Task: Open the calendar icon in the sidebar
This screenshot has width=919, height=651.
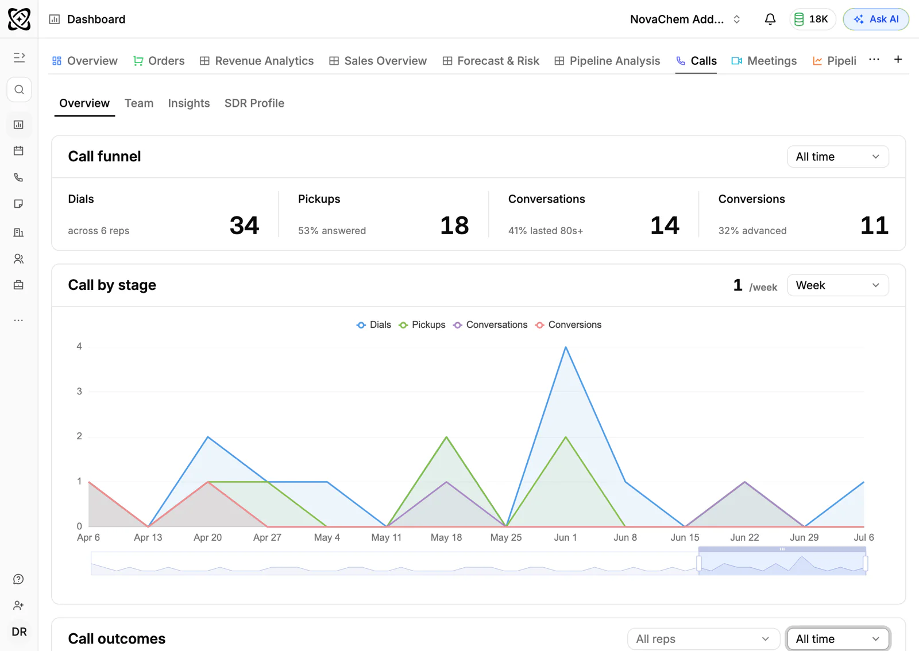Action: click(x=19, y=151)
